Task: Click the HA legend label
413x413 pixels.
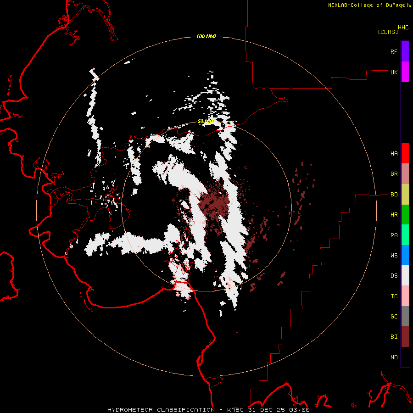Action: pyautogui.click(x=394, y=153)
